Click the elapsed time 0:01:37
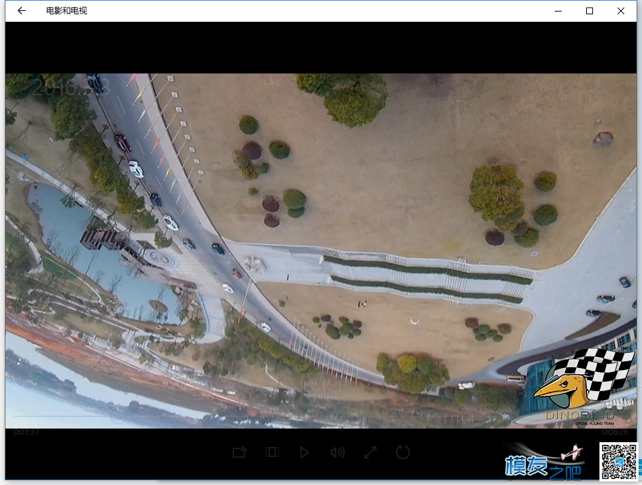Screen dimensions: 642x485 (26, 432)
